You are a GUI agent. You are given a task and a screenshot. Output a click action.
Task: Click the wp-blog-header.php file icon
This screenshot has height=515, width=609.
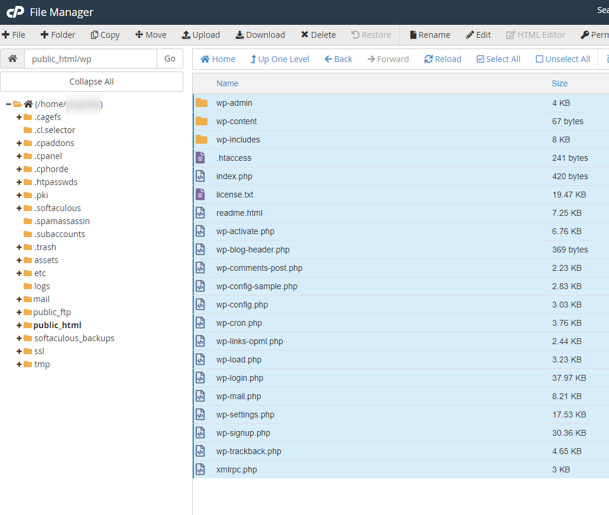point(200,250)
